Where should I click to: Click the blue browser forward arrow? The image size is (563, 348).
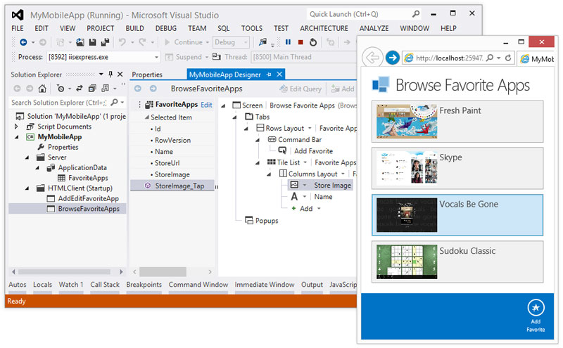[x=392, y=58]
